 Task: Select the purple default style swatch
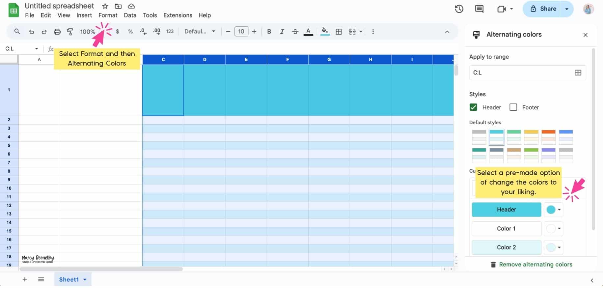(548, 155)
